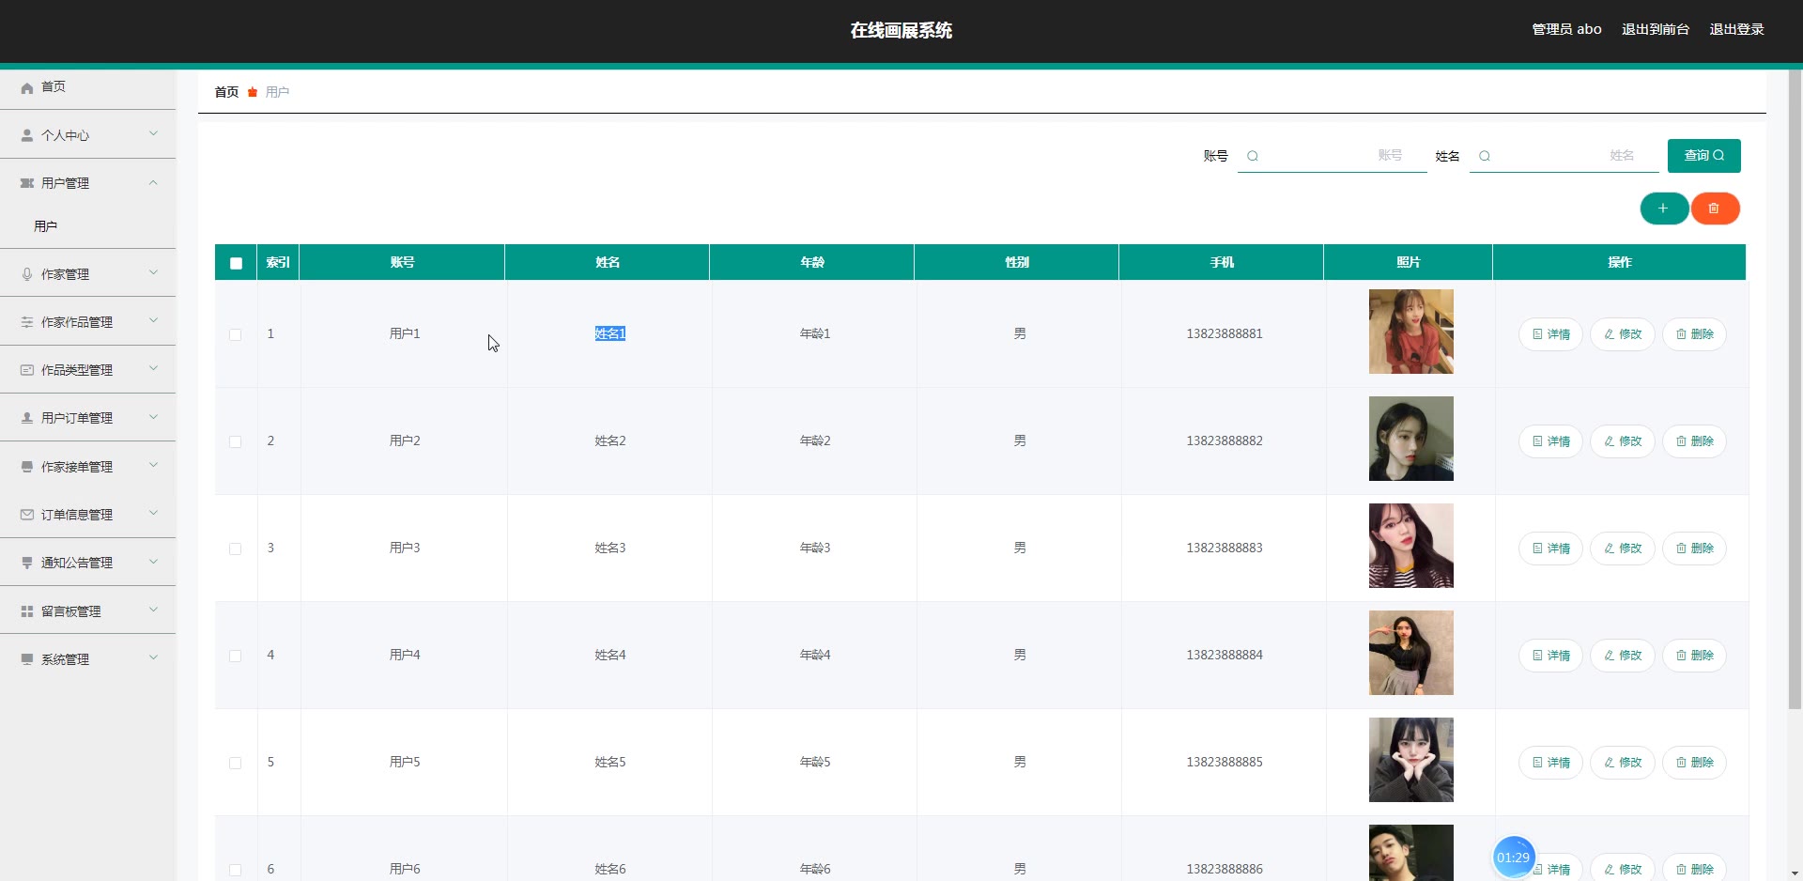Screen dimensions: 1803x881
Task: Expand the 通知公告管理 chevron
Action: tap(153, 562)
